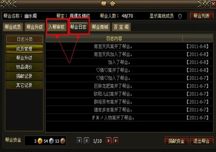Show the 捐献记录 log category
This screenshot has height=152, width=216.
pos(24,76)
